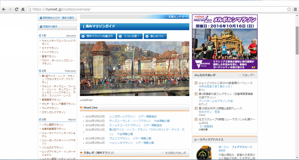The width and height of the screenshot is (299, 160).
Task: Select 楽しむコツ guide tab
Action: pos(155,36)
